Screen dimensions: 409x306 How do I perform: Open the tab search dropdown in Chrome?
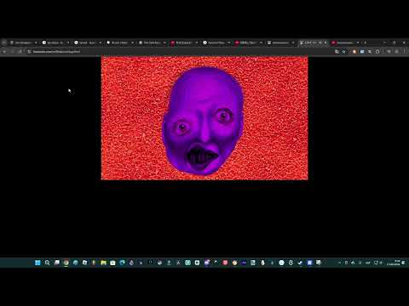click(x=4, y=42)
